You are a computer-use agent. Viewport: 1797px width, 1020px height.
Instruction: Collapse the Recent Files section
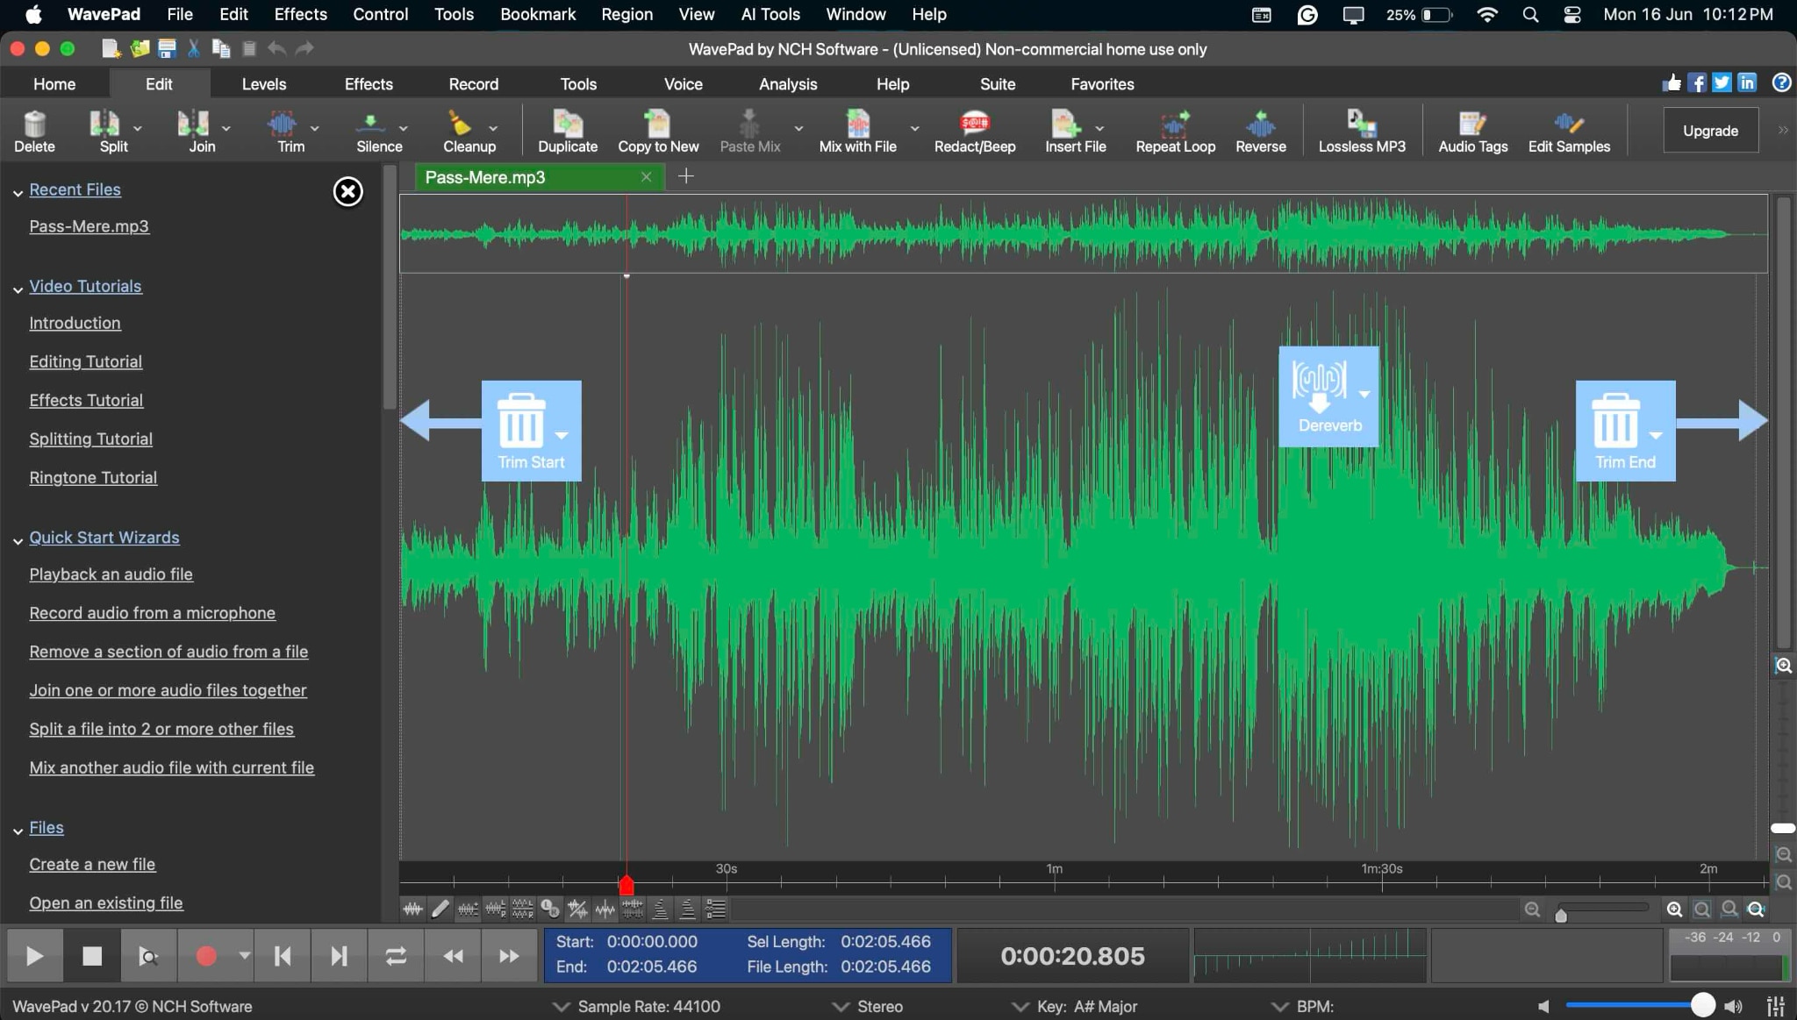(18, 192)
